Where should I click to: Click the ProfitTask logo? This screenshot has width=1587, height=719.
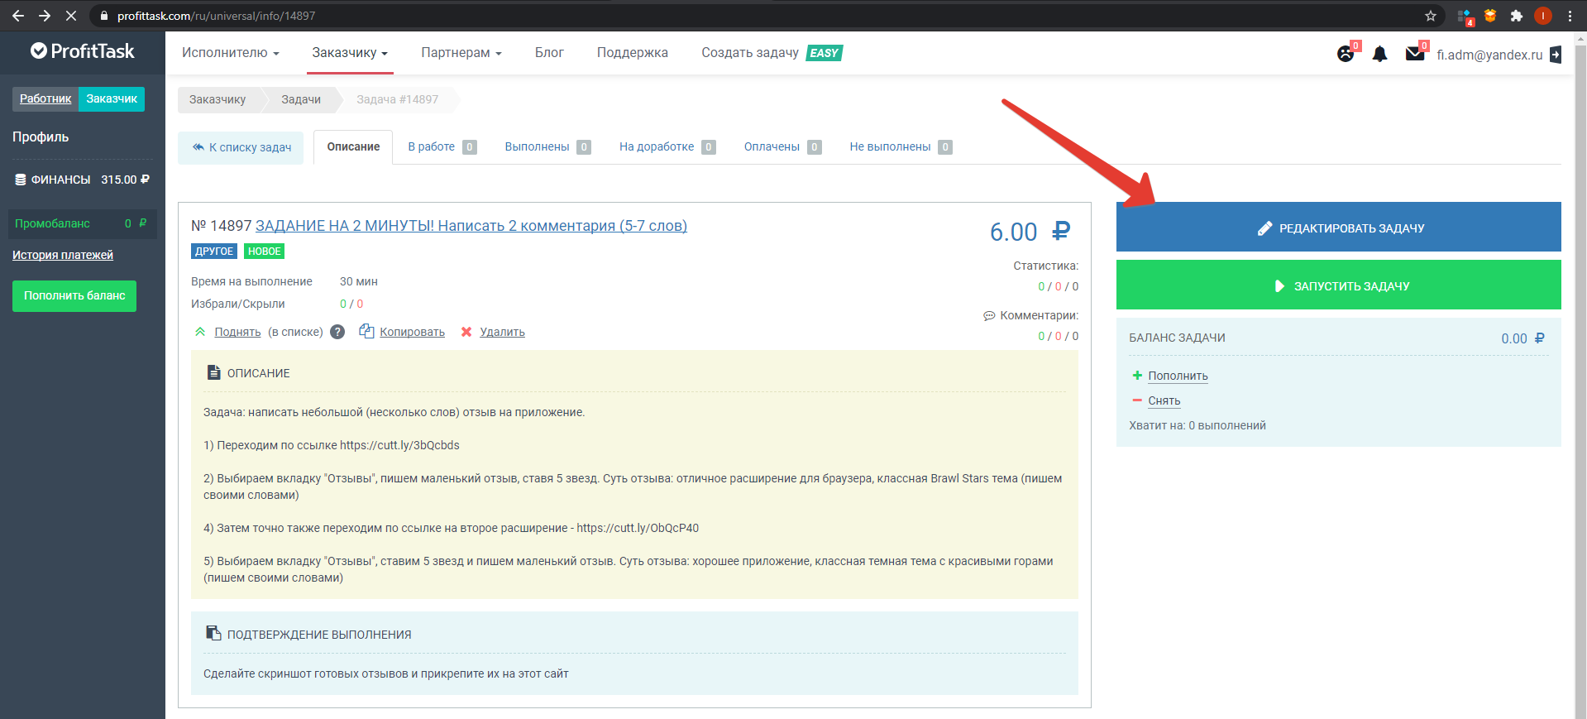pos(83,51)
